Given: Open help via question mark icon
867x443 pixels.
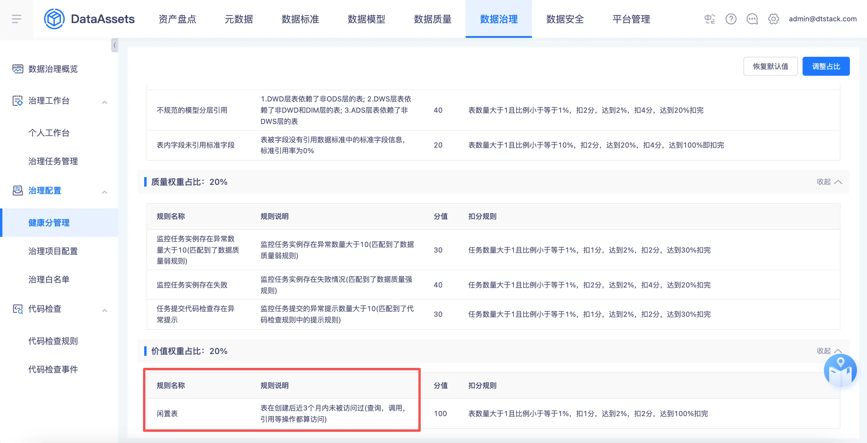Looking at the screenshot, I should pyautogui.click(x=731, y=19).
